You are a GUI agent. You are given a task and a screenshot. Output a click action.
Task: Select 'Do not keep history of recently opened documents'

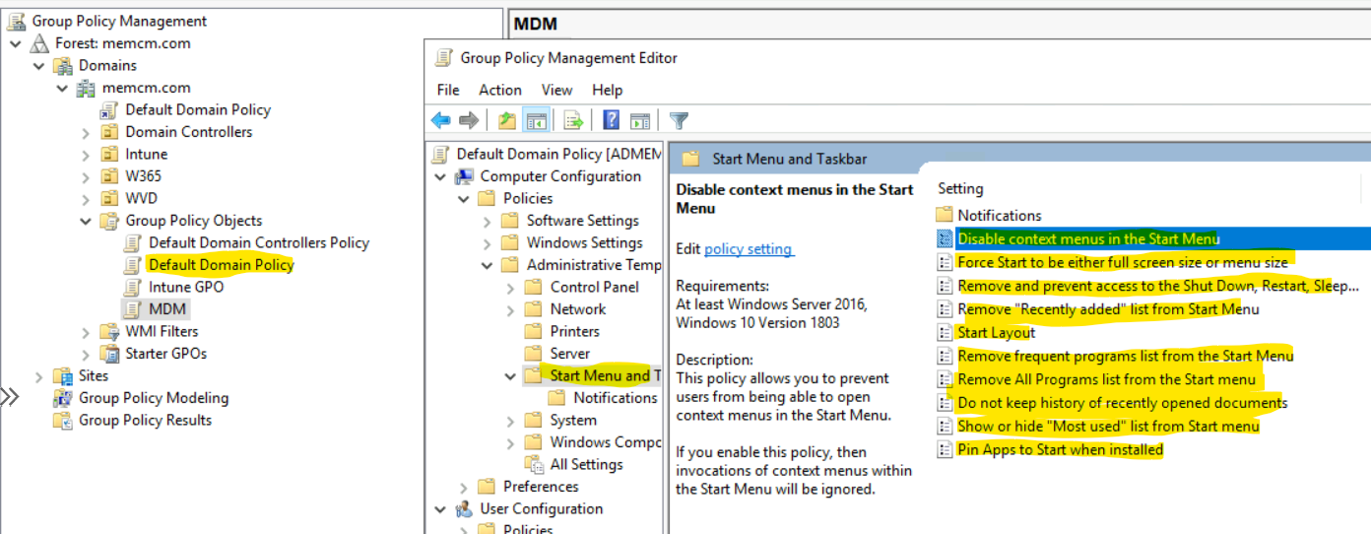(1123, 403)
